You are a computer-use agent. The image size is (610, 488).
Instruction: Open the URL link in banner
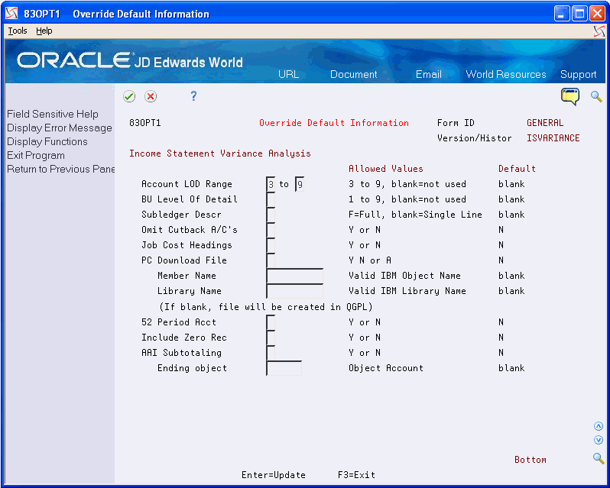[x=288, y=74]
